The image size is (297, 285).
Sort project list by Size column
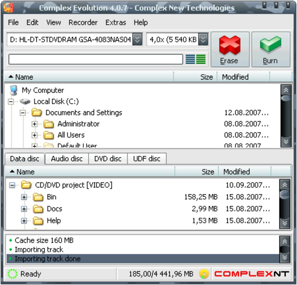(196, 172)
